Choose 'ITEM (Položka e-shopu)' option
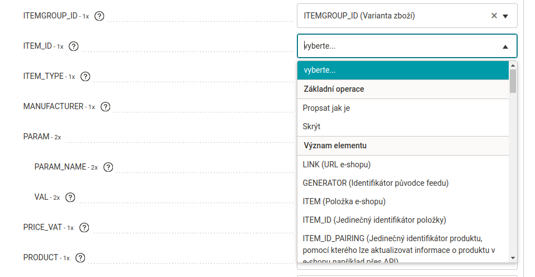Image resolution: width=535 pixels, height=277 pixels. click(403, 201)
